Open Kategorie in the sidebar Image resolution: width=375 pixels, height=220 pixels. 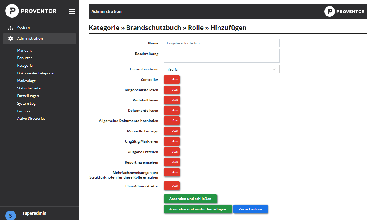[x=25, y=66]
